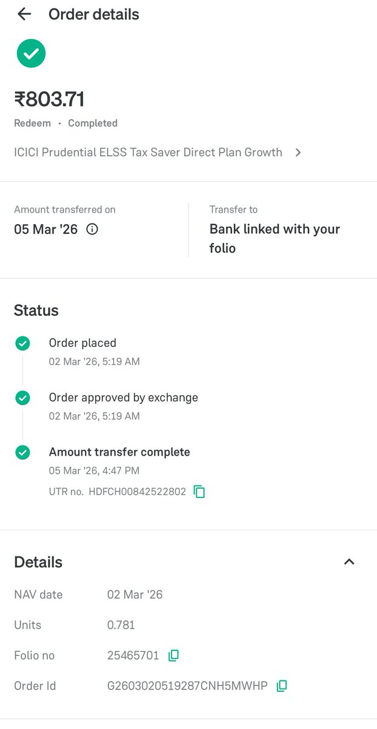Tap Bank linked with your folio

click(x=275, y=239)
